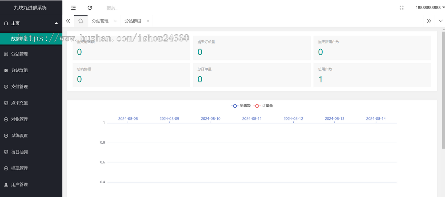445x197 pixels.
Task: Open the 18888888888 account dropdown
Action: click(x=430, y=8)
